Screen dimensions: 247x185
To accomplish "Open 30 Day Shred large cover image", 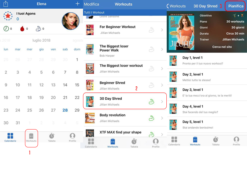I will click(182, 32).
